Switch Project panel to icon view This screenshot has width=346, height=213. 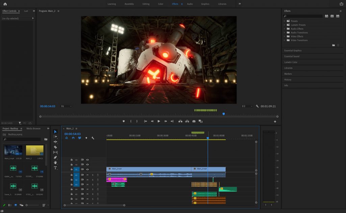click(x=16, y=205)
